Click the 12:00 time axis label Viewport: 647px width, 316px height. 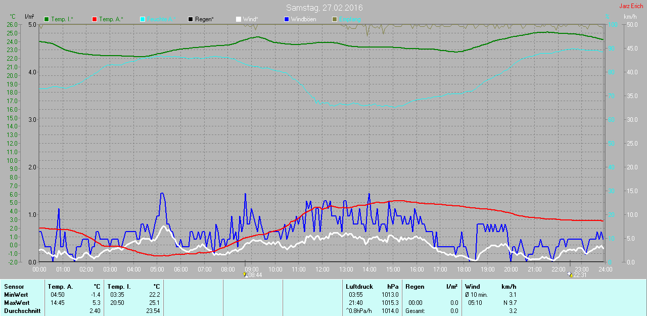[x=322, y=269]
